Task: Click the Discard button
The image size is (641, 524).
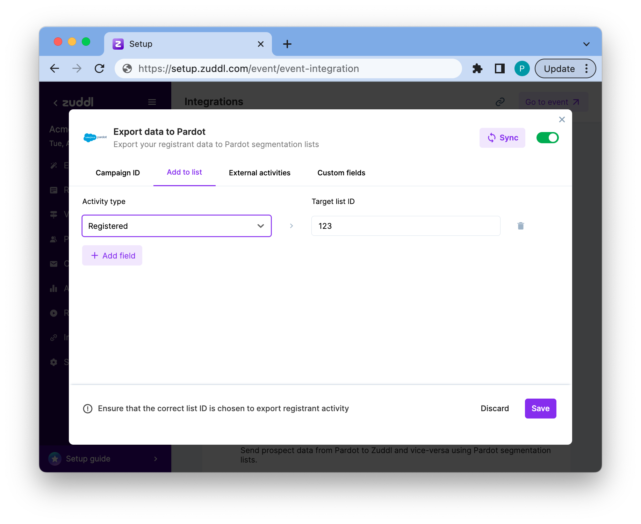Action: pos(495,408)
